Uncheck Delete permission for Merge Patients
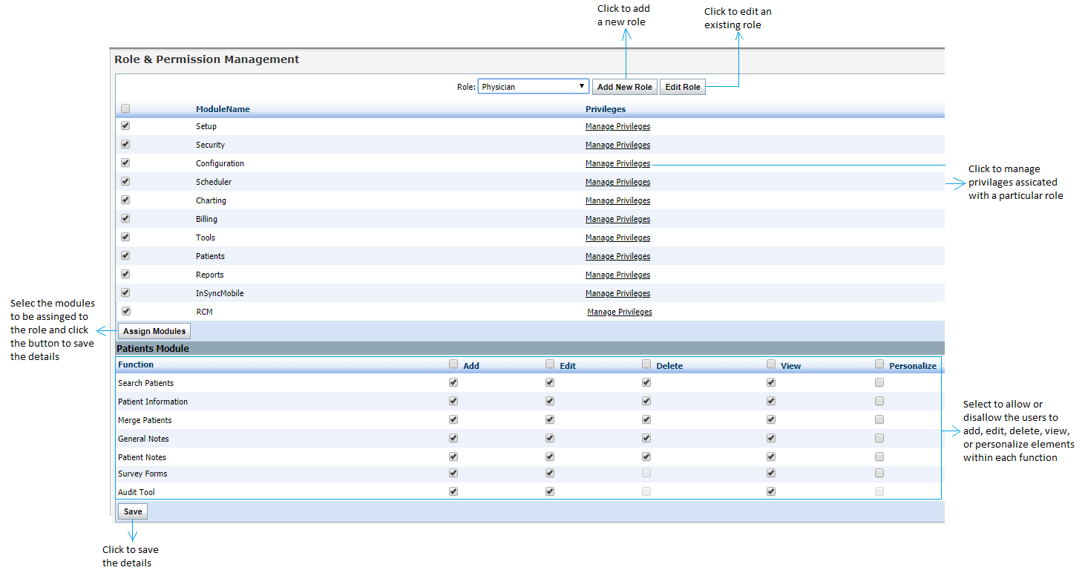The width and height of the screenshot is (1085, 576). (646, 419)
